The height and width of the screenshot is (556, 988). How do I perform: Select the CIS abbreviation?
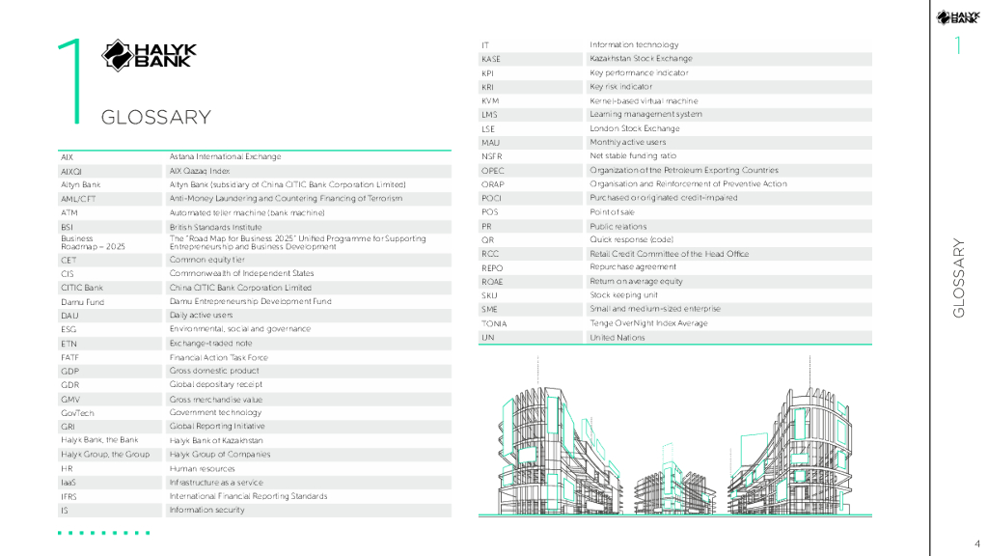[67, 273]
